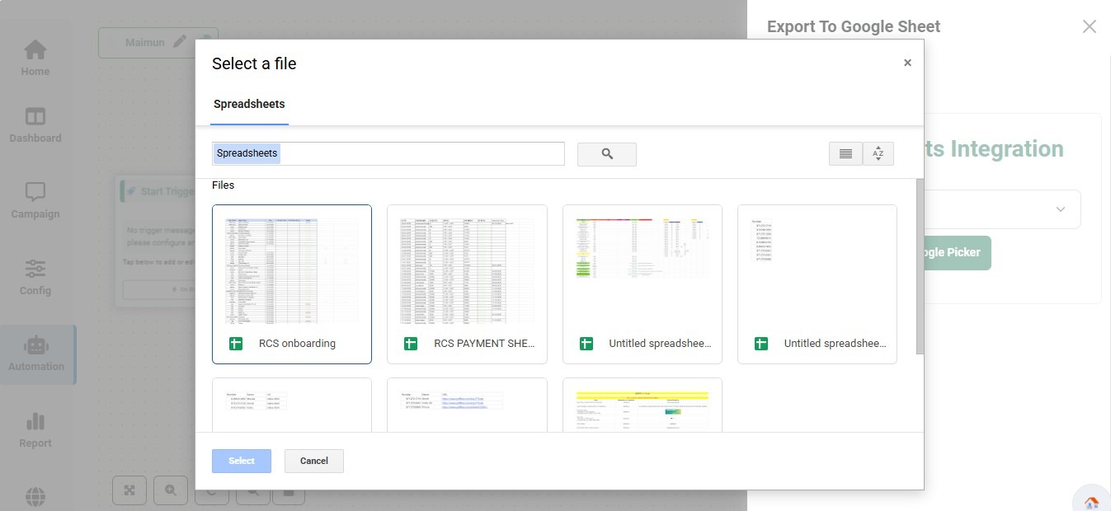Screen dimensions: 1111x511
Task: Click the Sheets icon of RCS PAYMENT SHE...
Action: [x=411, y=344]
